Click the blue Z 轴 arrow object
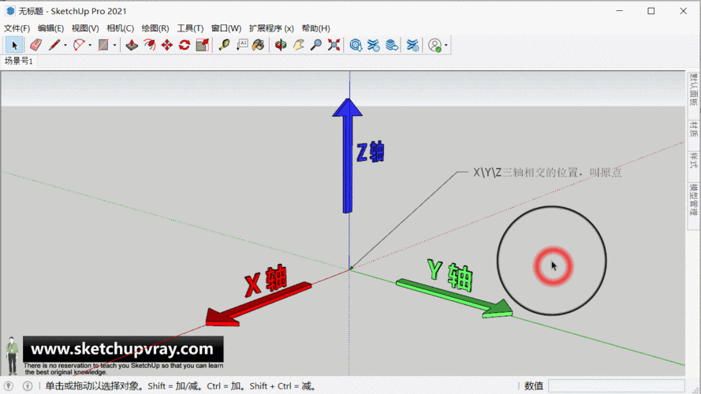This screenshot has width=701, height=394. 348,155
